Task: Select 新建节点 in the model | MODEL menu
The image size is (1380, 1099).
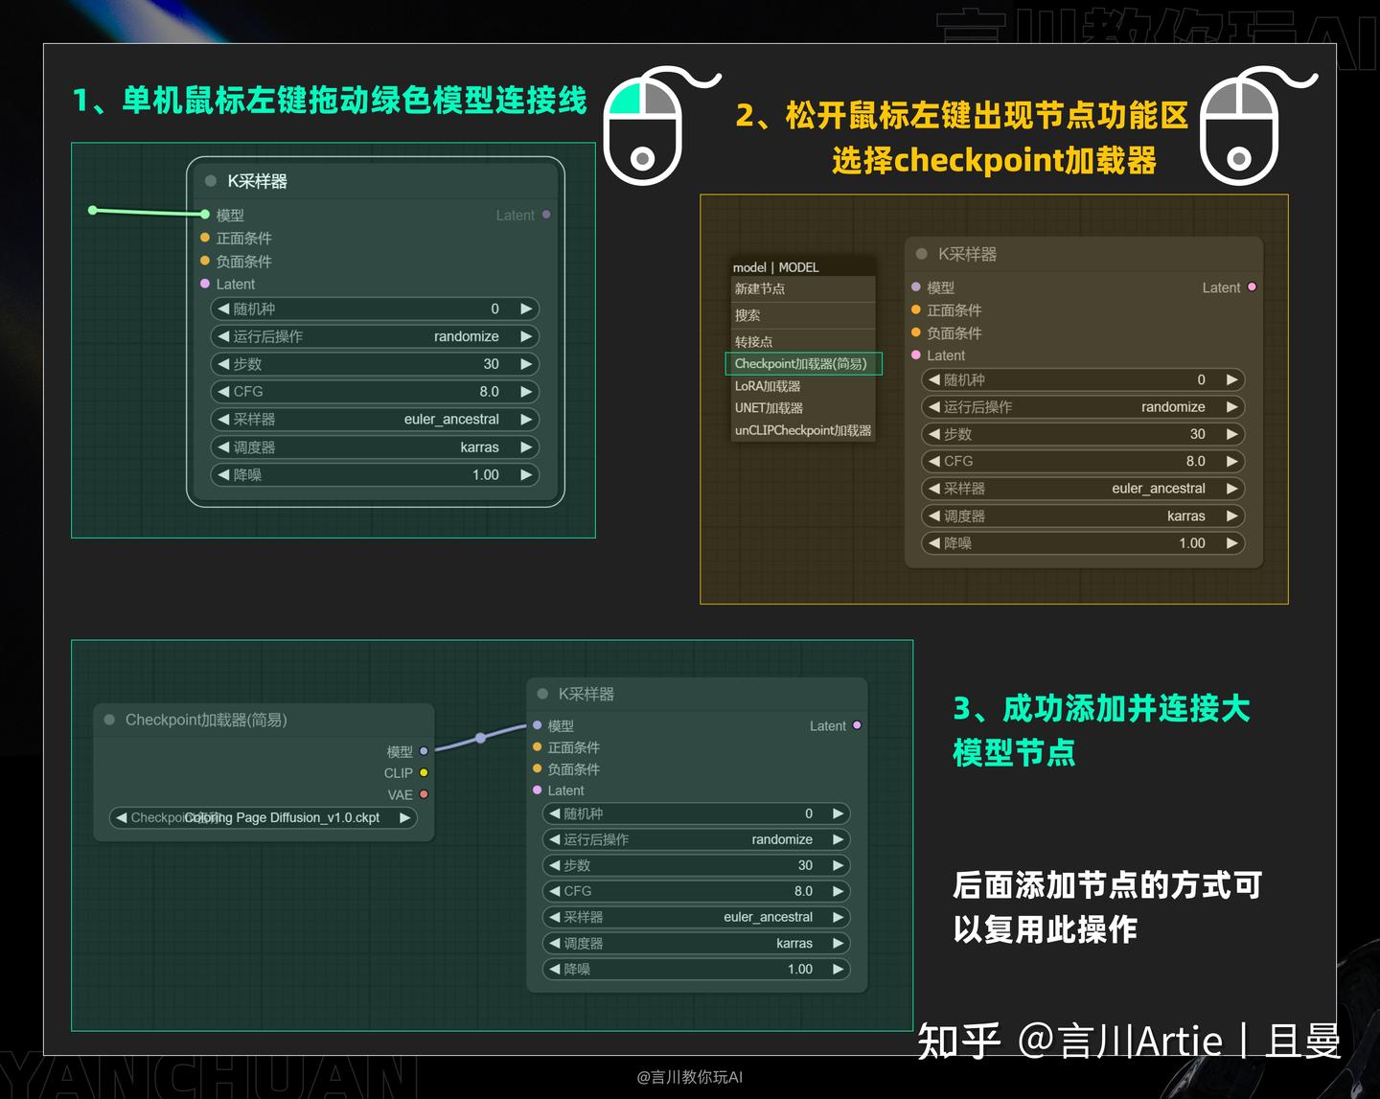Action: pyautogui.click(x=803, y=288)
